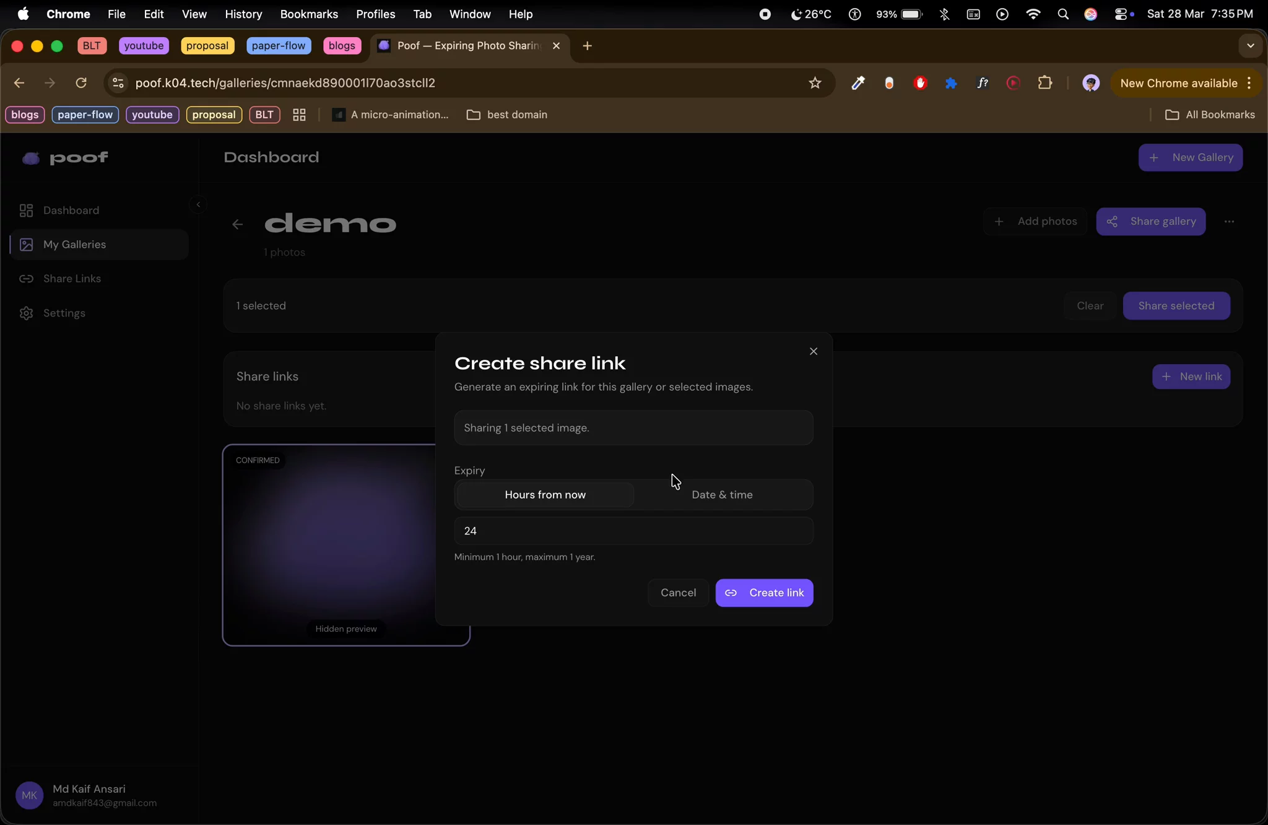Click the Share gallery button

pos(1150,221)
